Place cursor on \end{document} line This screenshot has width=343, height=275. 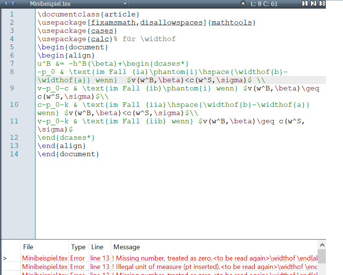click(68, 154)
